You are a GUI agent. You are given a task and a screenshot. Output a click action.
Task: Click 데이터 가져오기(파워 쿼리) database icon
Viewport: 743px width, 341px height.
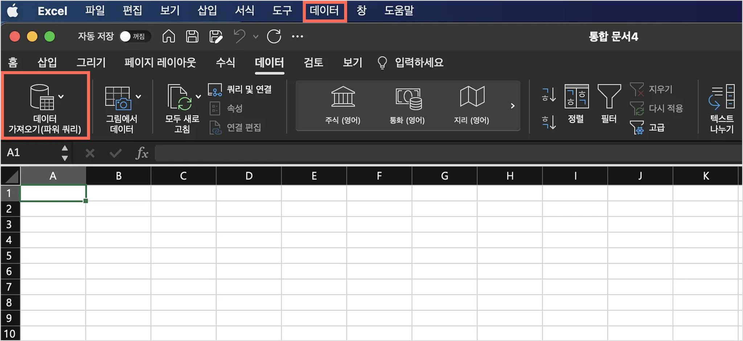[x=42, y=97]
